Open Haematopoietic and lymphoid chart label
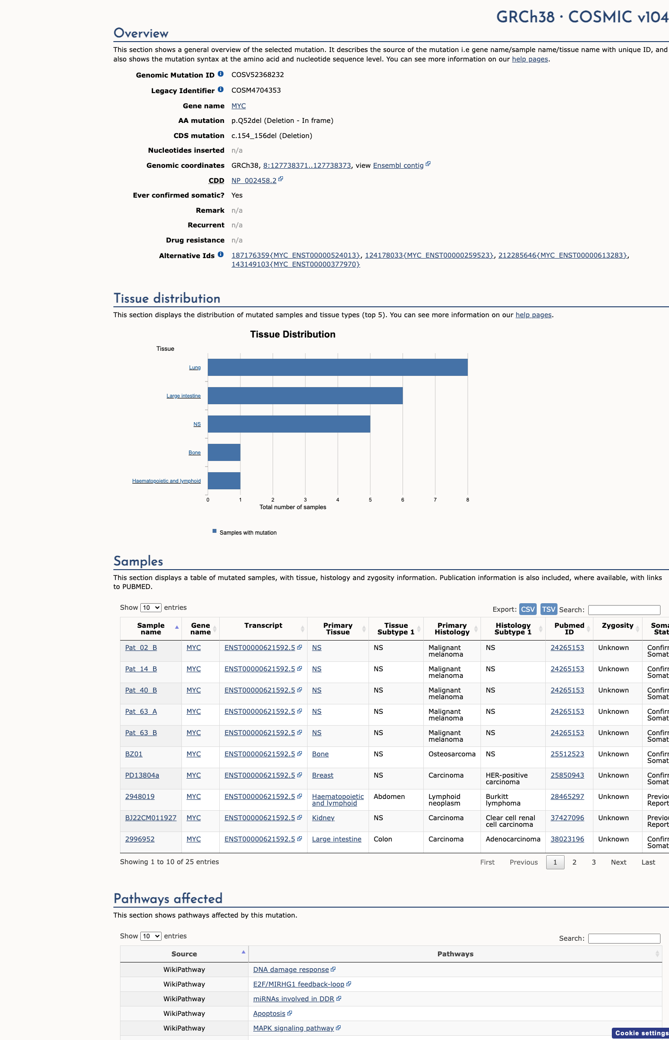The image size is (669, 1040). click(166, 481)
